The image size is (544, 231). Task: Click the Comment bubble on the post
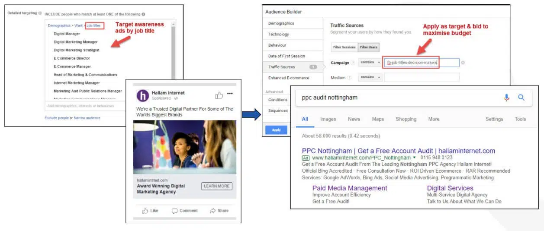tap(185, 211)
